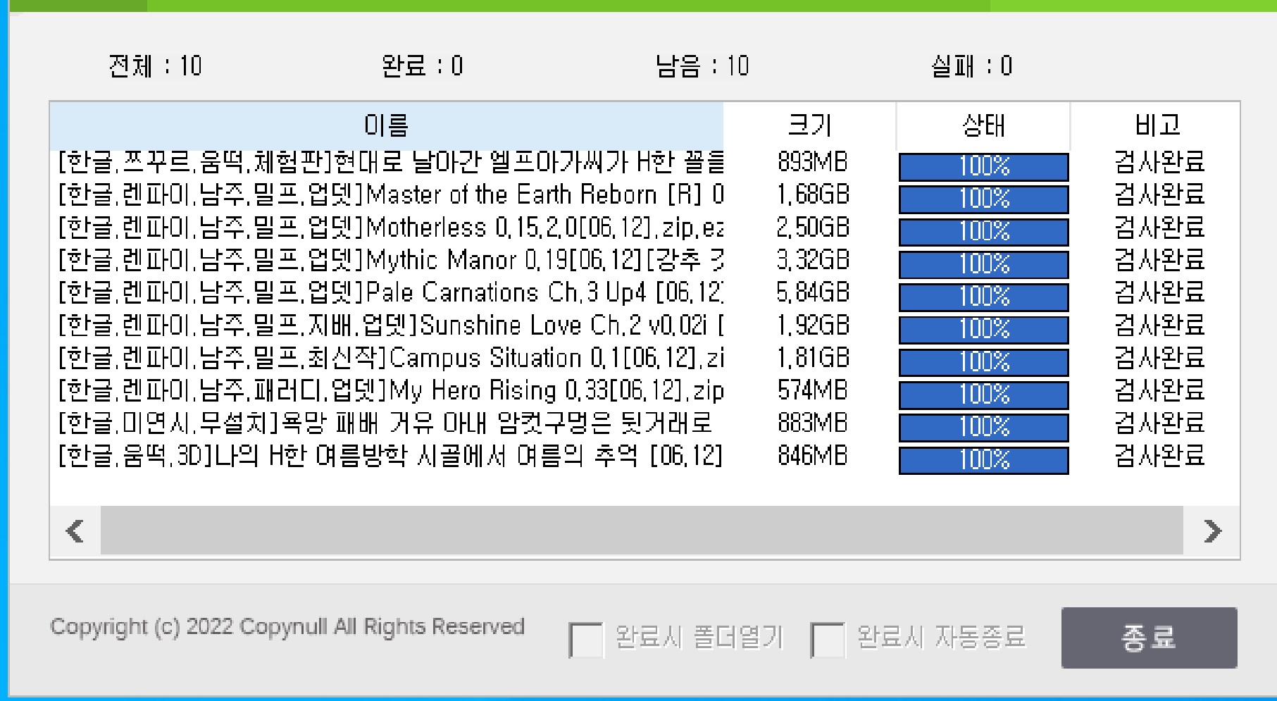Sort the list by the 이름 column header
1277x701 pixels.
[x=386, y=125]
